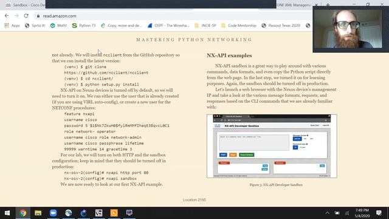Click the 'nxapi sandbox' command line

pos(100,178)
